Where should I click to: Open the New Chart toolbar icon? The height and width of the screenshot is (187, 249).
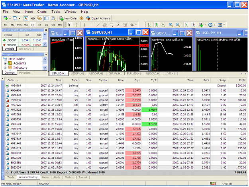point(6,18)
